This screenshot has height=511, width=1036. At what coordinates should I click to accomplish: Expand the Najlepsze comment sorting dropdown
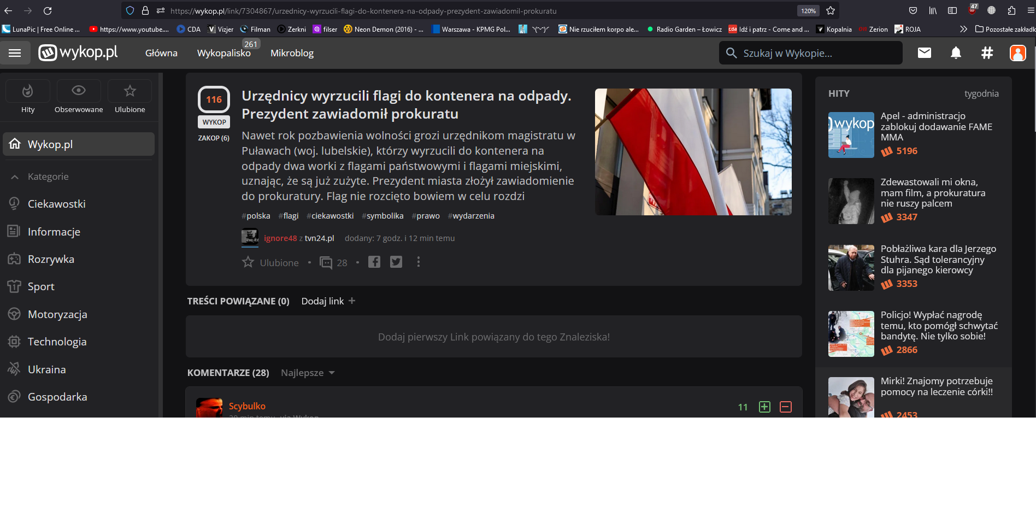(x=308, y=373)
